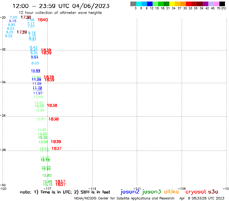Click the generation timestamp 'Apr 8 08:33:28 UTC 2023'
The width and height of the screenshot is (229, 201).
pos(202,198)
